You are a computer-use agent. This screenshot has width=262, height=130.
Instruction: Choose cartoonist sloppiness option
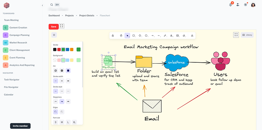pos(68,101)
